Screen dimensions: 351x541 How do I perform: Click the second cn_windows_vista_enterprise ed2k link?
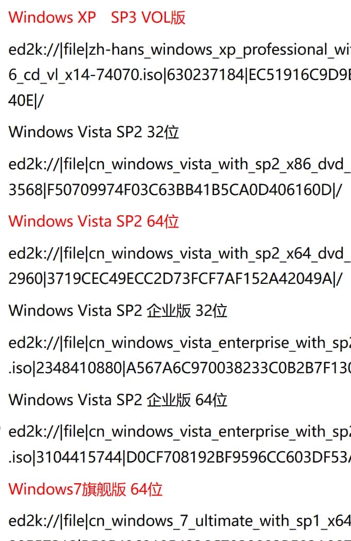pos(179,432)
